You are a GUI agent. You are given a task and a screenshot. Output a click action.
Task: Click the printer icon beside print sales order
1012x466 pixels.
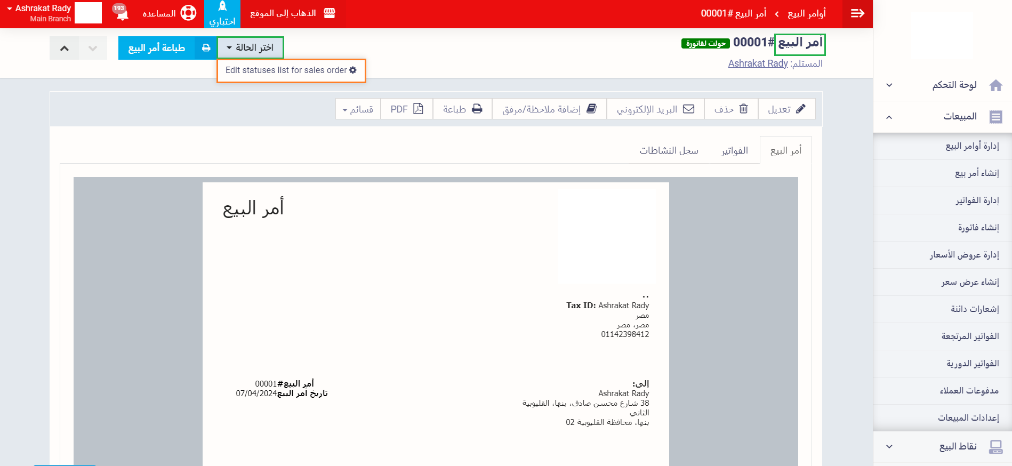(206, 48)
